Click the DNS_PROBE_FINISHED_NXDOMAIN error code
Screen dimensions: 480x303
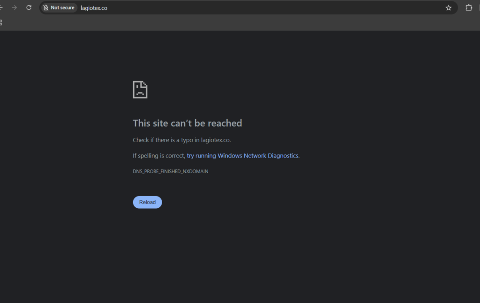tap(171, 171)
